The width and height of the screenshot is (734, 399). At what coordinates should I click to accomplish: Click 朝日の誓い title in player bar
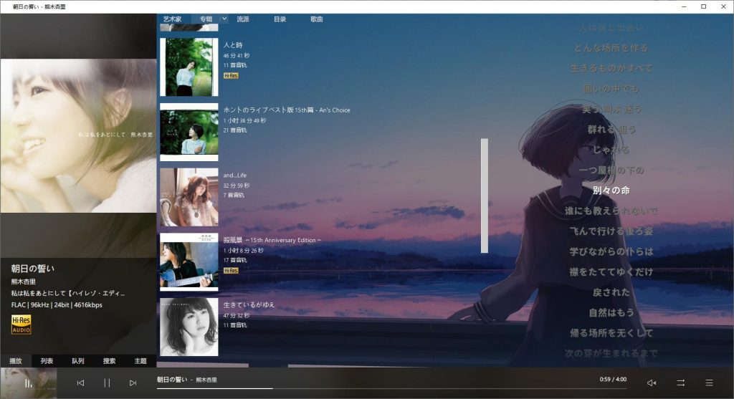tap(172, 380)
